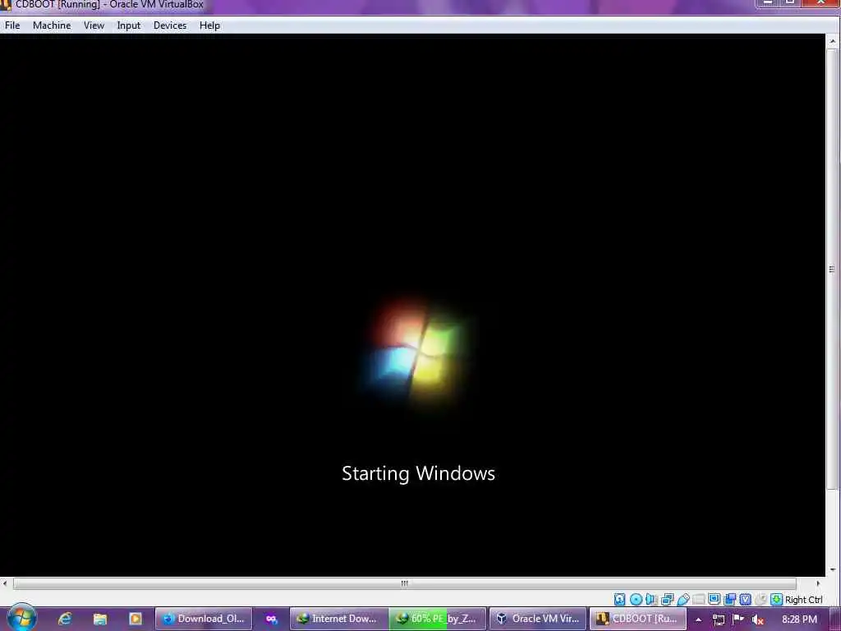
Task: Open the Input menu
Action: click(x=129, y=25)
